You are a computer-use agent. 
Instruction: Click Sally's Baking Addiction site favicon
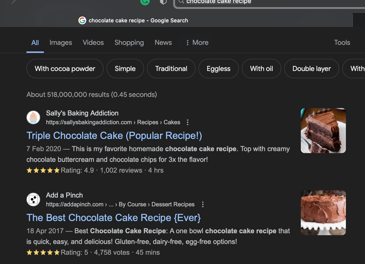pos(34,117)
